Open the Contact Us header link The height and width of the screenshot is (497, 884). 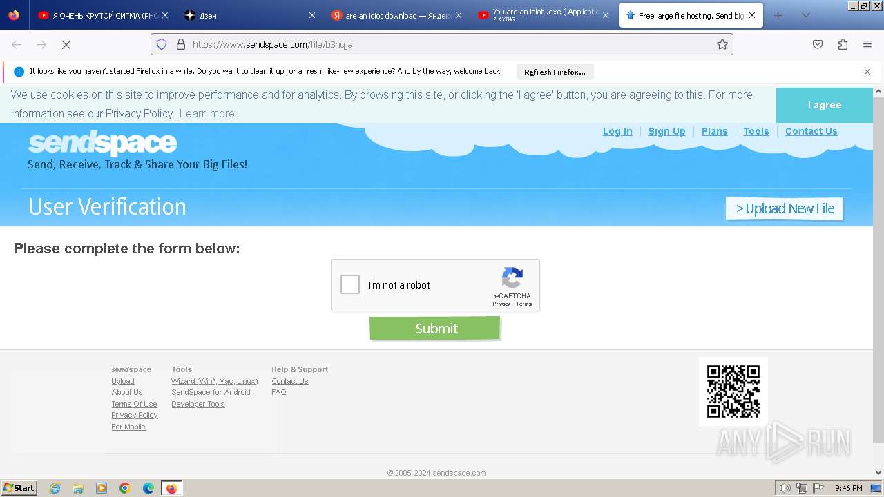[x=811, y=131]
